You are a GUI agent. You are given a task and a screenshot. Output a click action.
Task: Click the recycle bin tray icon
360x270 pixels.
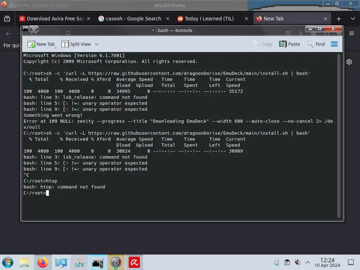(x=276, y=262)
